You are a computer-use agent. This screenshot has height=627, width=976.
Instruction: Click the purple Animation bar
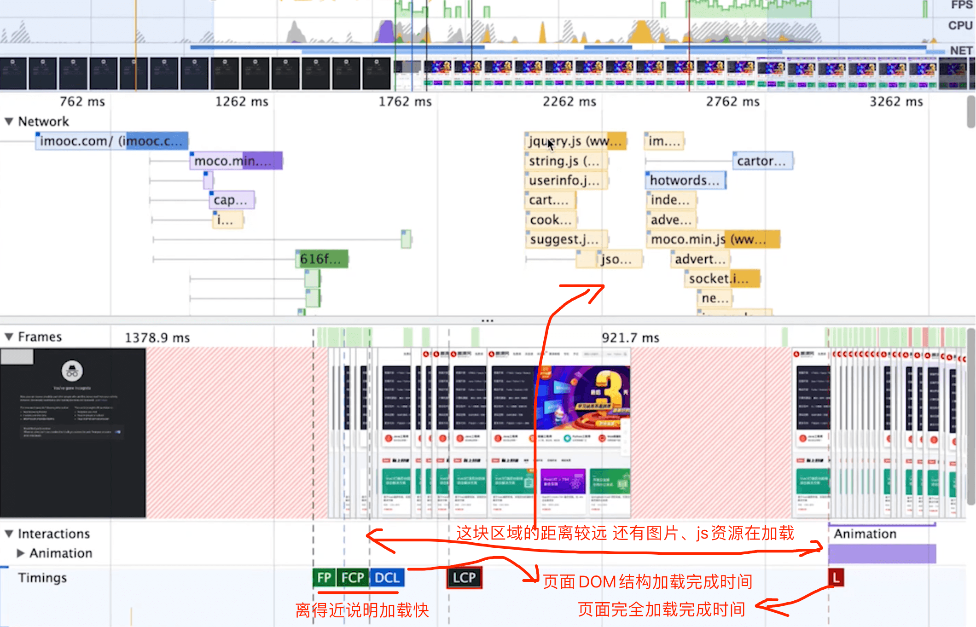882,554
